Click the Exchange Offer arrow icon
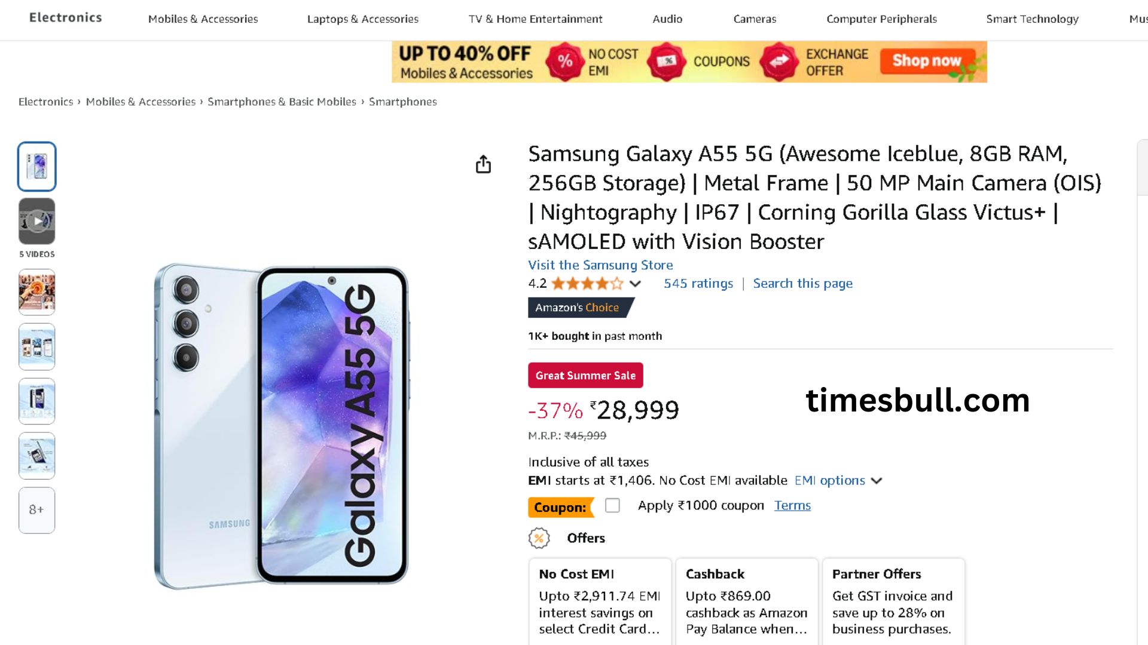1148x645 pixels. pos(778,61)
